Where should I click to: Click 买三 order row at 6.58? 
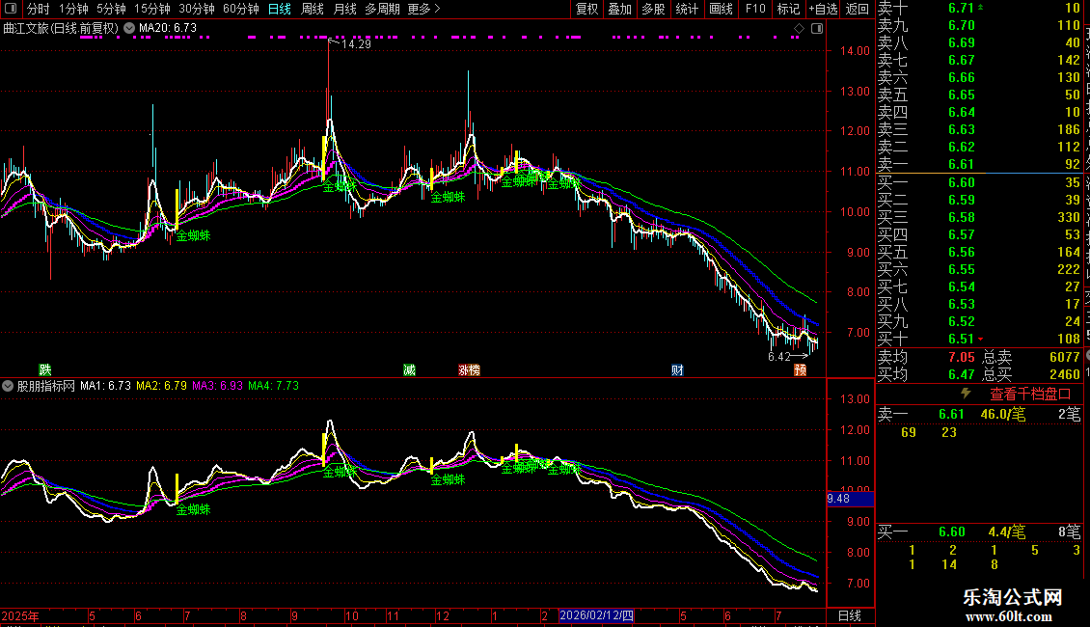pyautogui.click(x=979, y=217)
